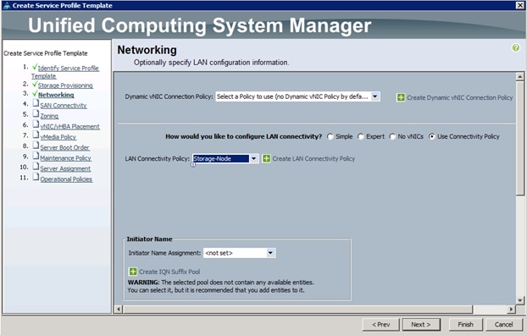Viewport: 527px width, 335px height.
Task: Click the horizontal scrollbar thumb
Action: 297,309
